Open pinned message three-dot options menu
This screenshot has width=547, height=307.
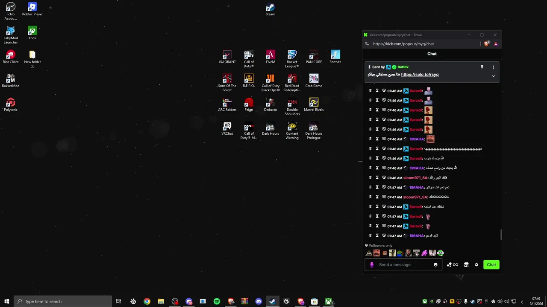click(x=493, y=67)
